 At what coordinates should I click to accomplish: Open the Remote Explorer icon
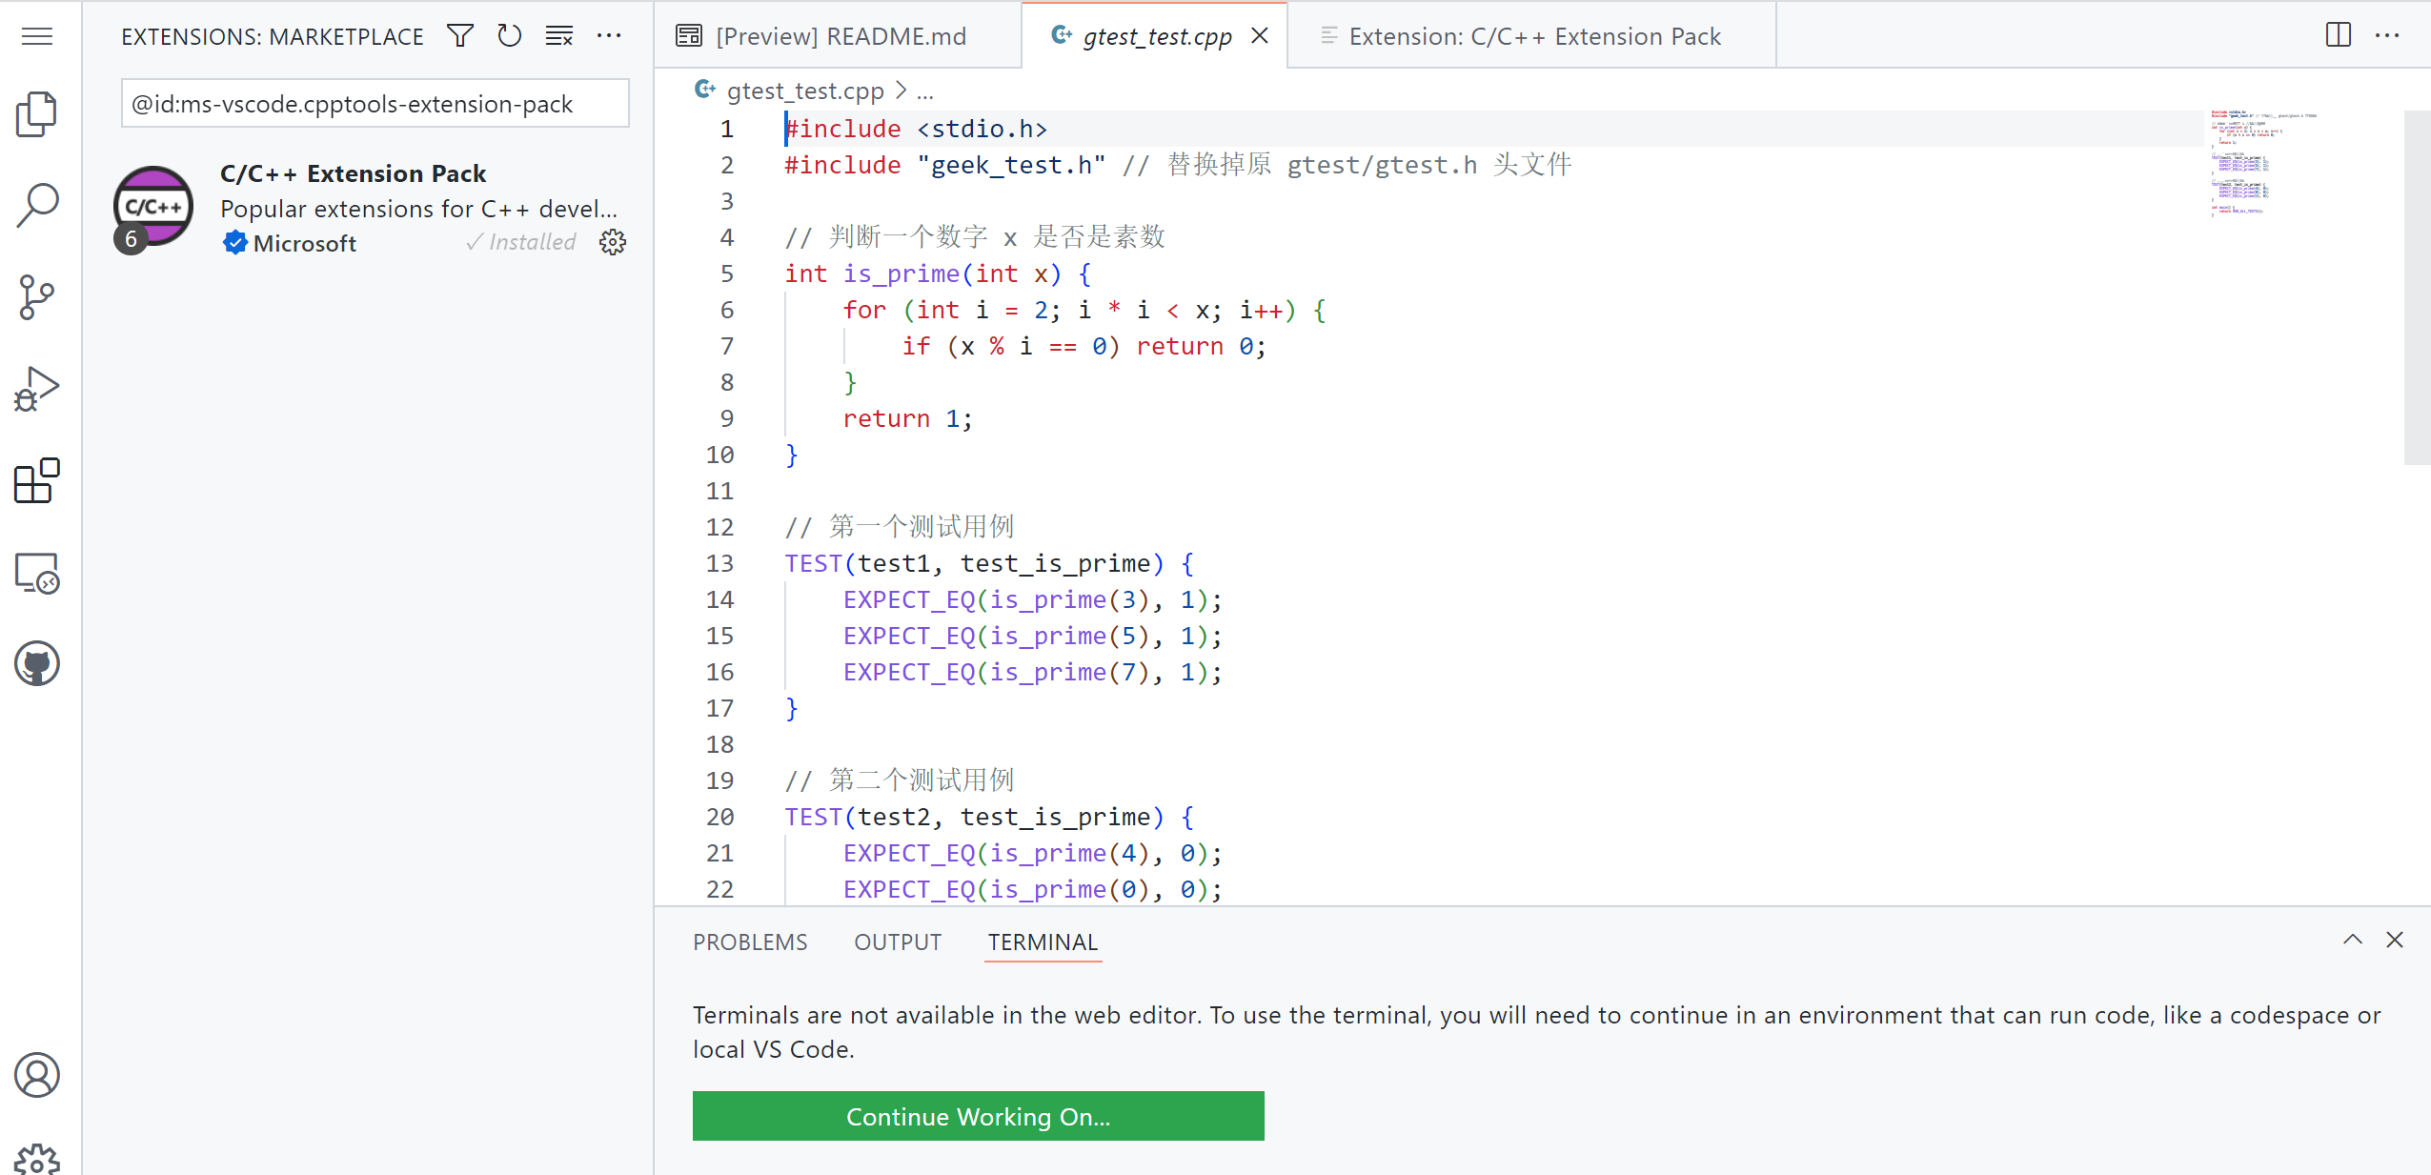point(37,573)
